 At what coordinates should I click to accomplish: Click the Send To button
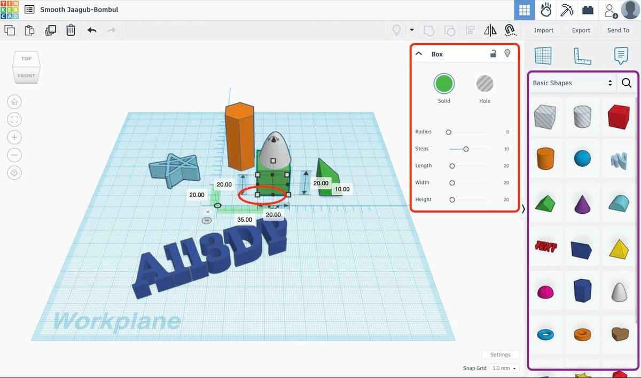click(x=619, y=30)
